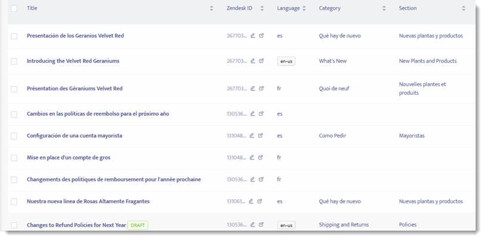Click the Title column header

(x=32, y=8)
